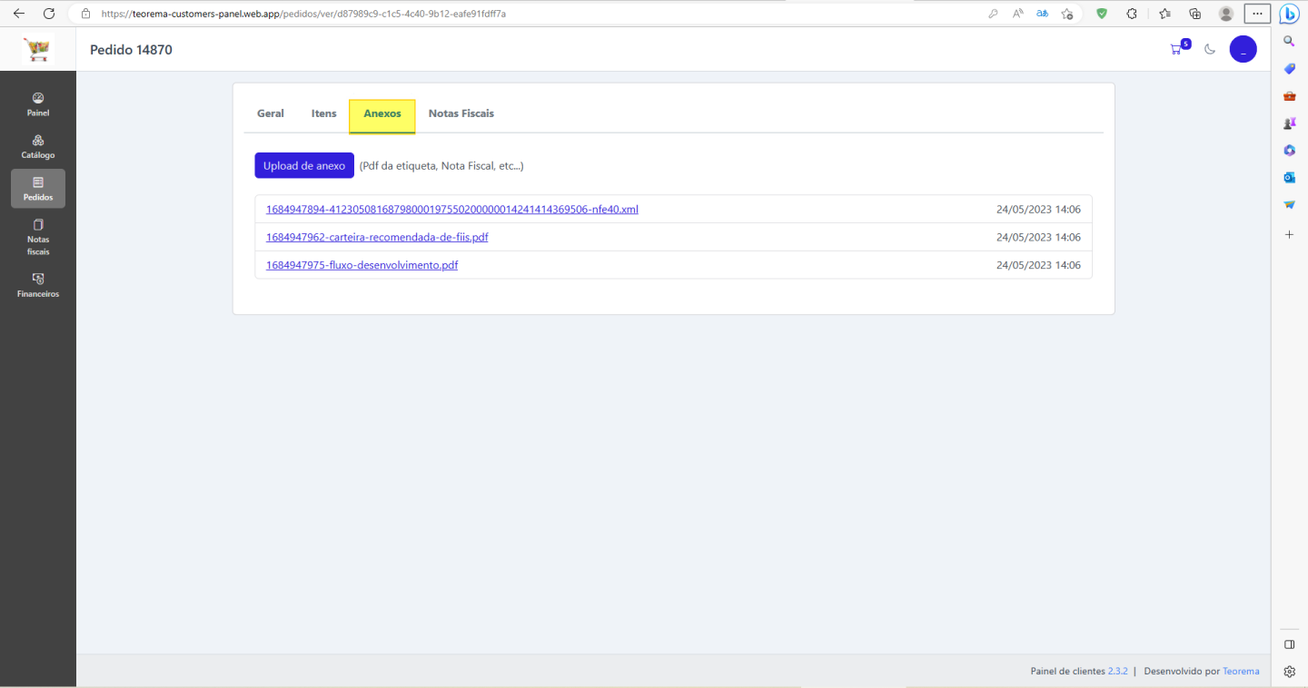This screenshot has height=688, width=1308.
Task: Click the browser back arrow
Action: (x=19, y=14)
